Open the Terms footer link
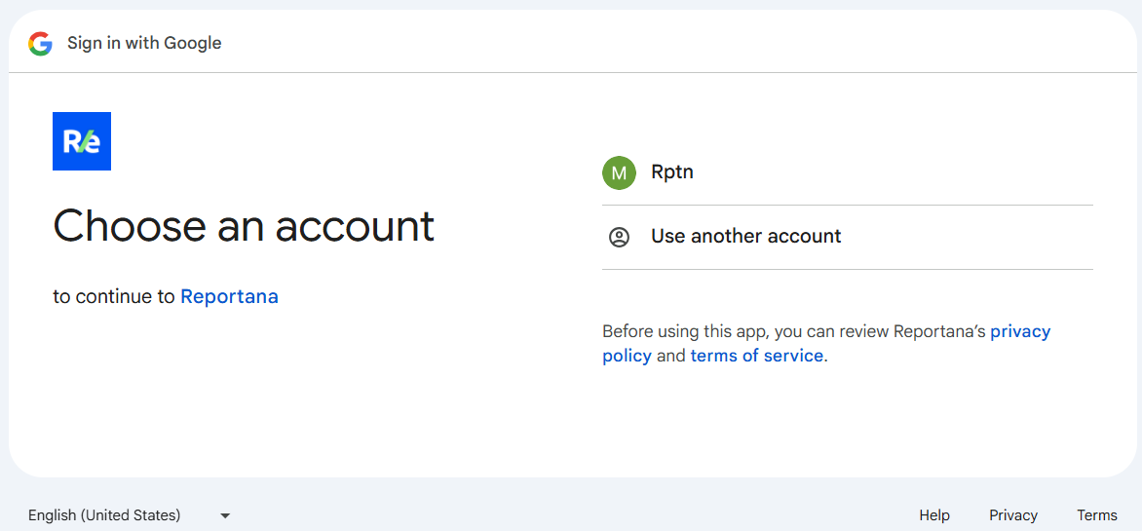The width and height of the screenshot is (1142, 531). (x=1096, y=515)
